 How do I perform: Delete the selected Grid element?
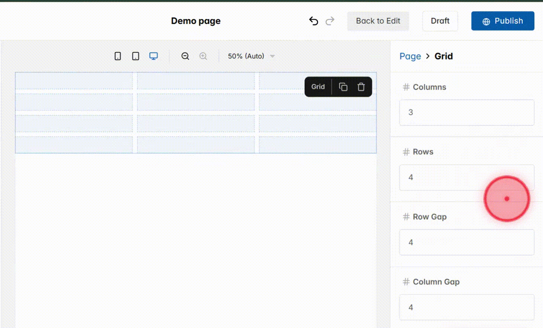361,87
